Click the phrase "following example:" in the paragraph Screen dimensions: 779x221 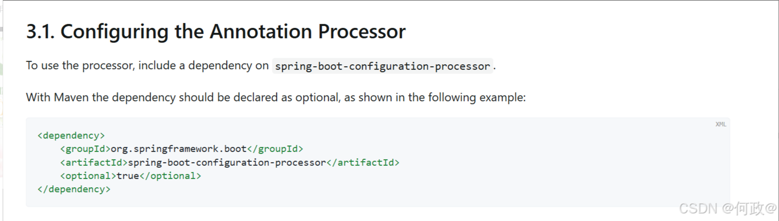click(477, 97)
